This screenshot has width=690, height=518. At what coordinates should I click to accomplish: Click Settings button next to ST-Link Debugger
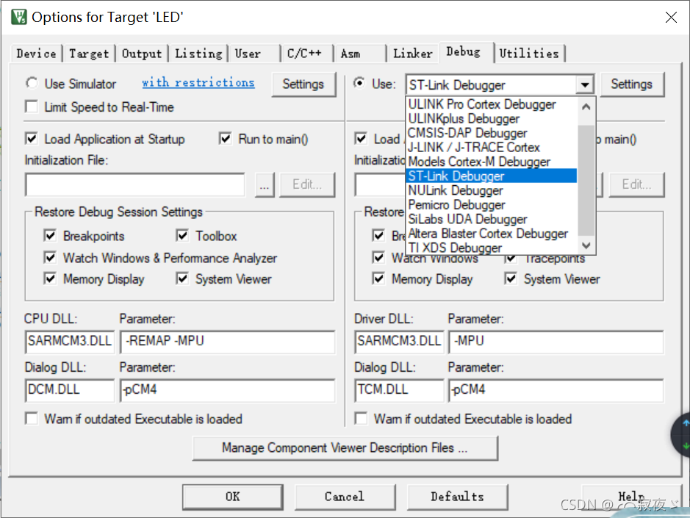click(x=631, y=84)
